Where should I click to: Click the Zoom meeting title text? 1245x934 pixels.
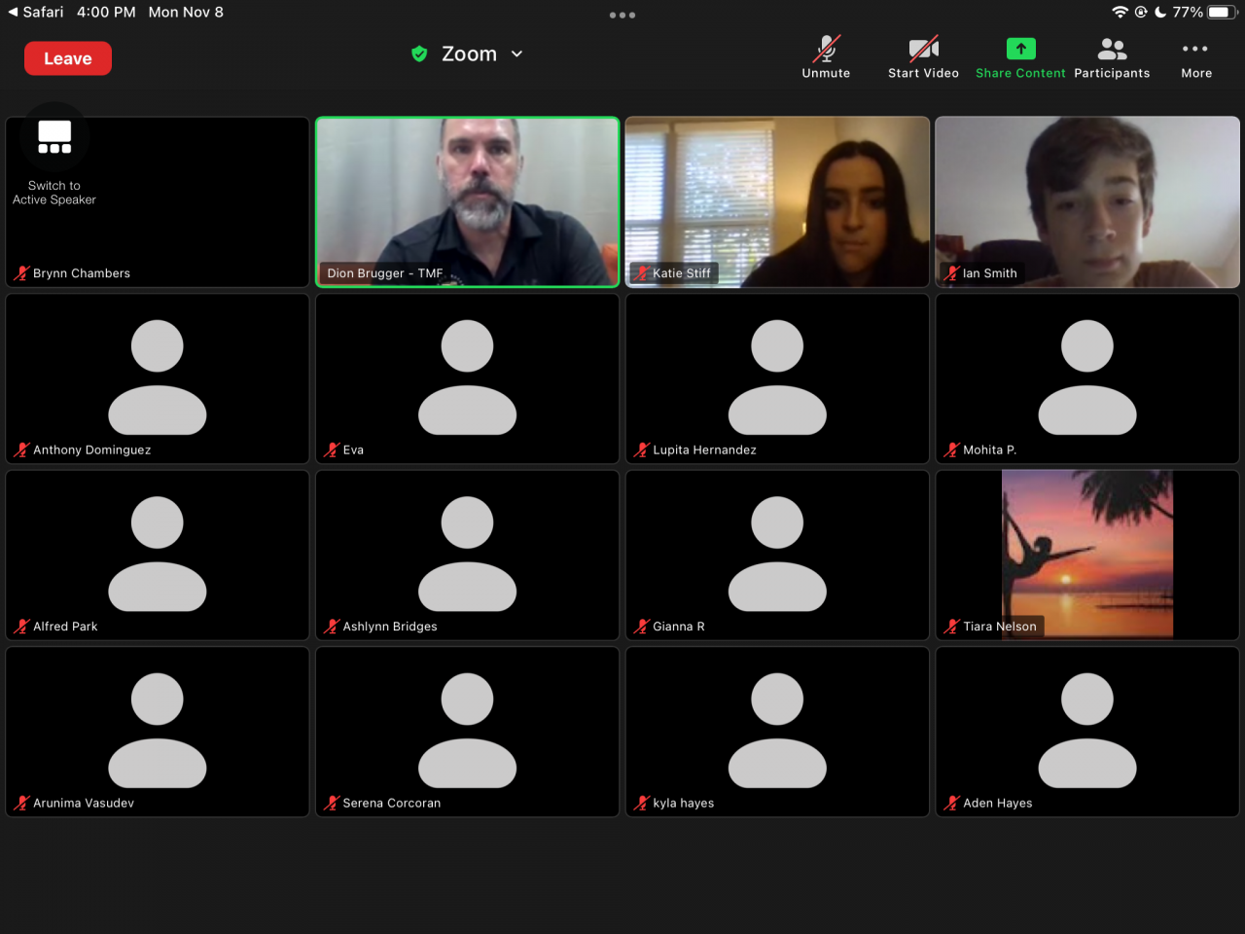pyautogui.click(x=469, y=54)
